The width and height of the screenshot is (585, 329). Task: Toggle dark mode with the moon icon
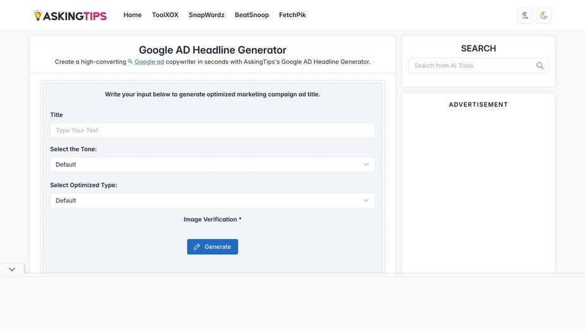pos(544,15)
